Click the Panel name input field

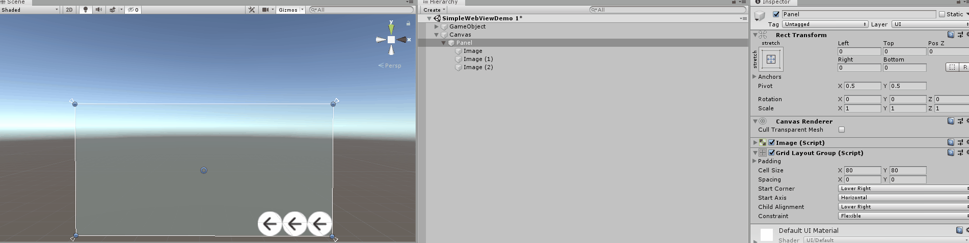858,14
